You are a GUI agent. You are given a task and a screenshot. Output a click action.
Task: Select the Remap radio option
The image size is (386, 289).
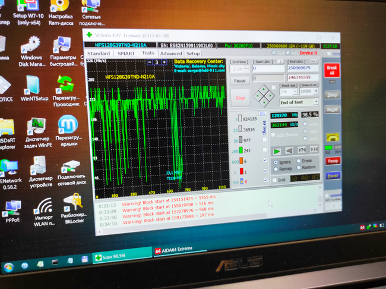[275, 168]
